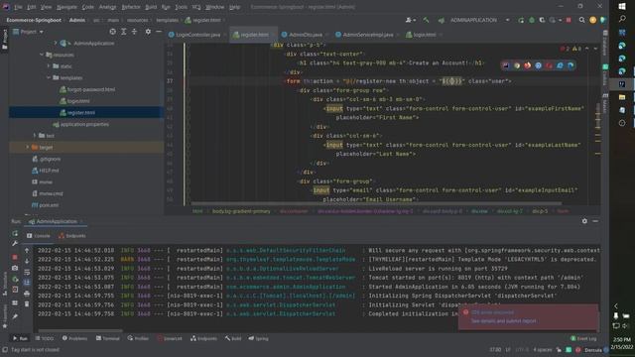Minimize the Run tool window
This screenshot has width=635, height=357.
click(x=595, y=221)
